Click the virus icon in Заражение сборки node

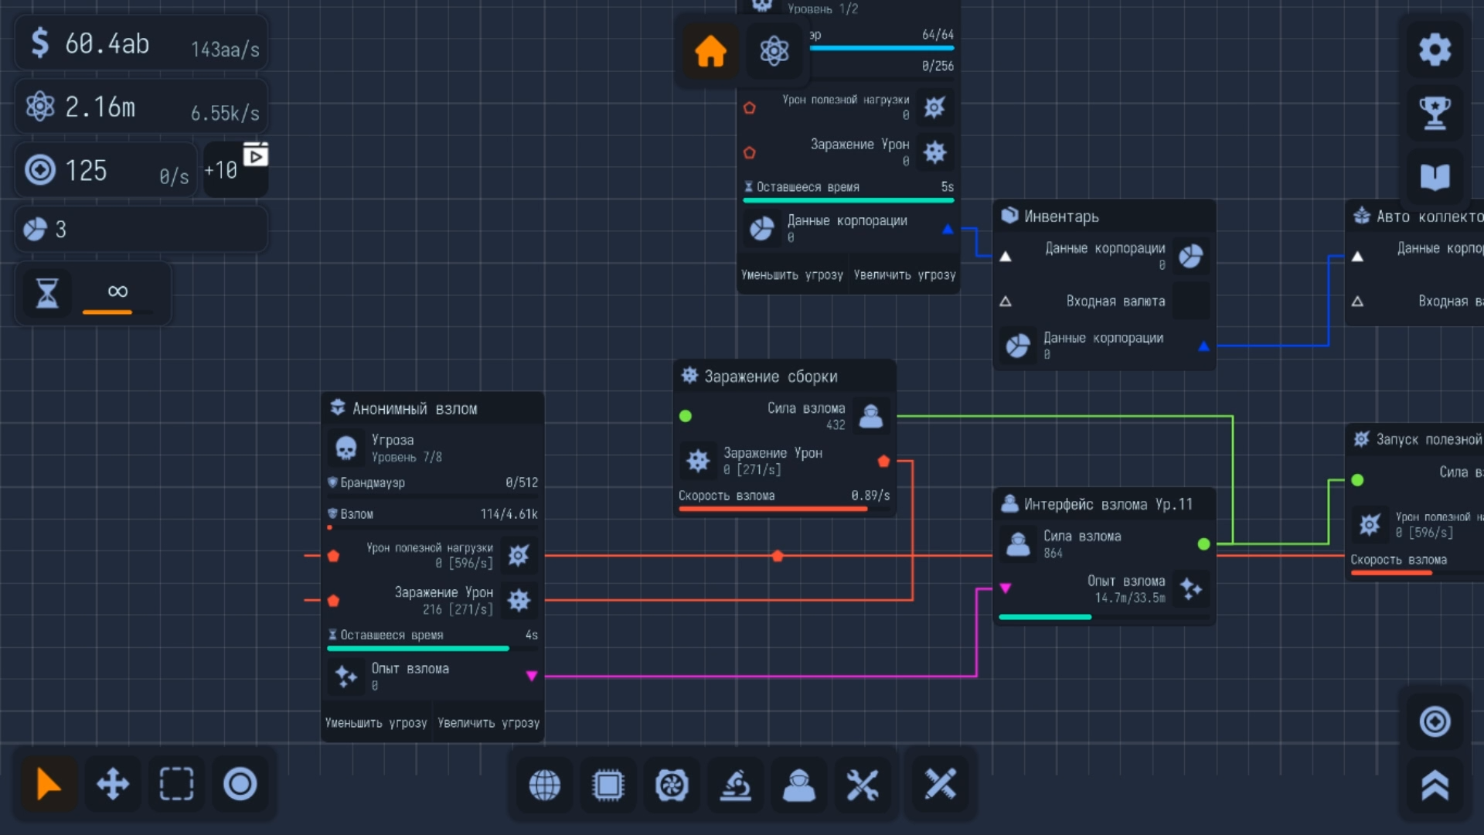[698, 461]
